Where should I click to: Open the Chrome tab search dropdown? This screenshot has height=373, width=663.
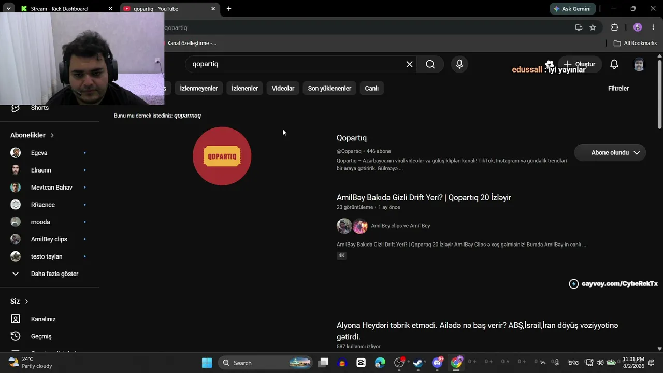8,9
